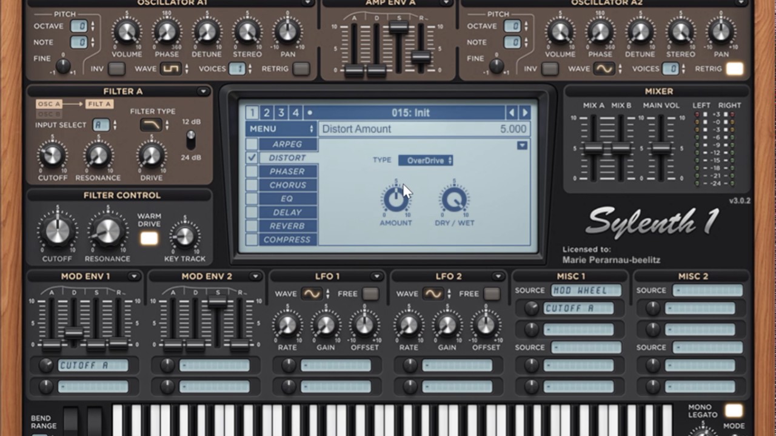Enable the Arpeg effect checkbox

coord(252,144)
